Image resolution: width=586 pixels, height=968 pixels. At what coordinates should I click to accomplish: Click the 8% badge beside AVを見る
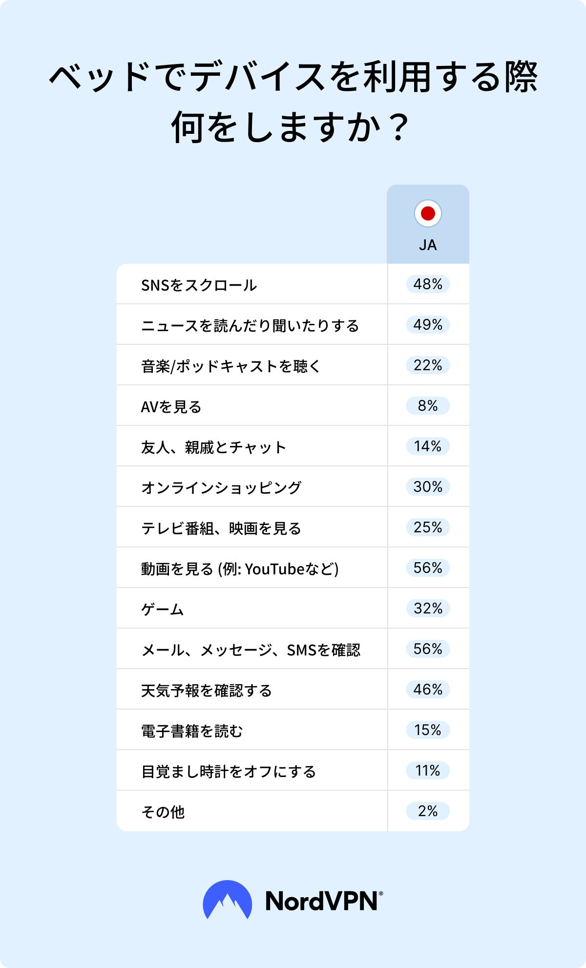coord(428,406)
